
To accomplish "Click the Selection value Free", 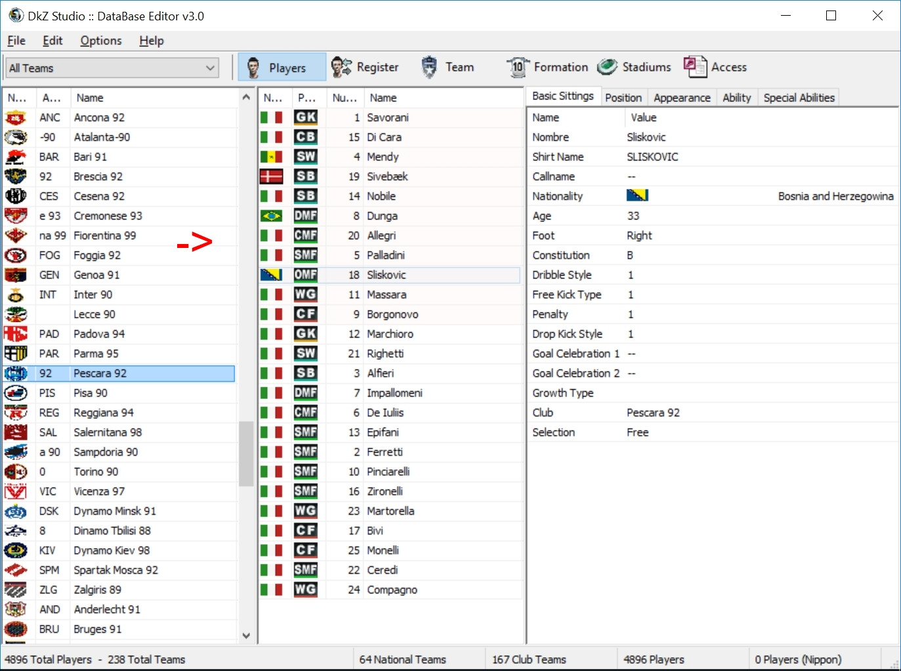I will click(638, 432).
